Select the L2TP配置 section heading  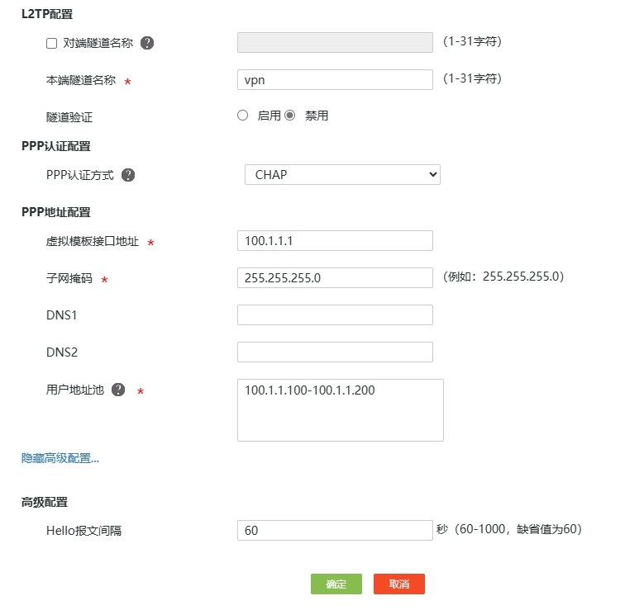coord(47,14)
